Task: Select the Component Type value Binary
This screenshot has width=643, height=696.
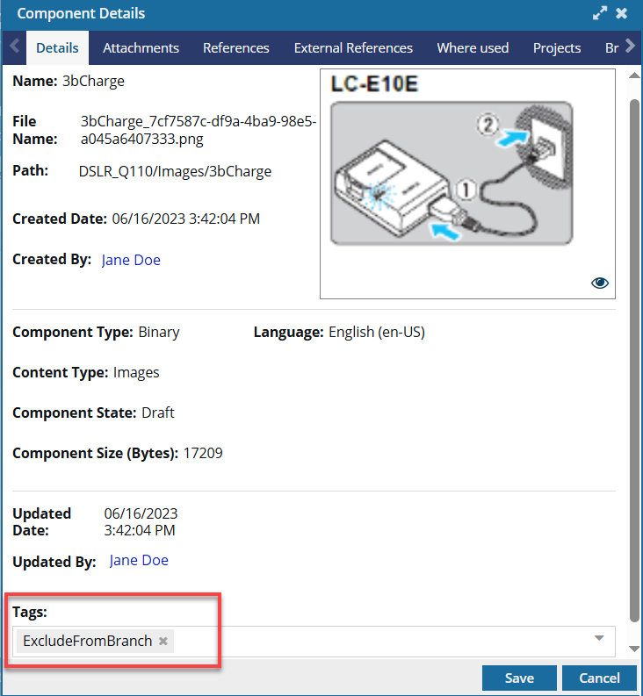Action: click(x=159, y=332)
